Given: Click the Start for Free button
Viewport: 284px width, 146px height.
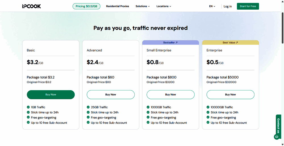Looking at the screenshot, I should [248, 6].
